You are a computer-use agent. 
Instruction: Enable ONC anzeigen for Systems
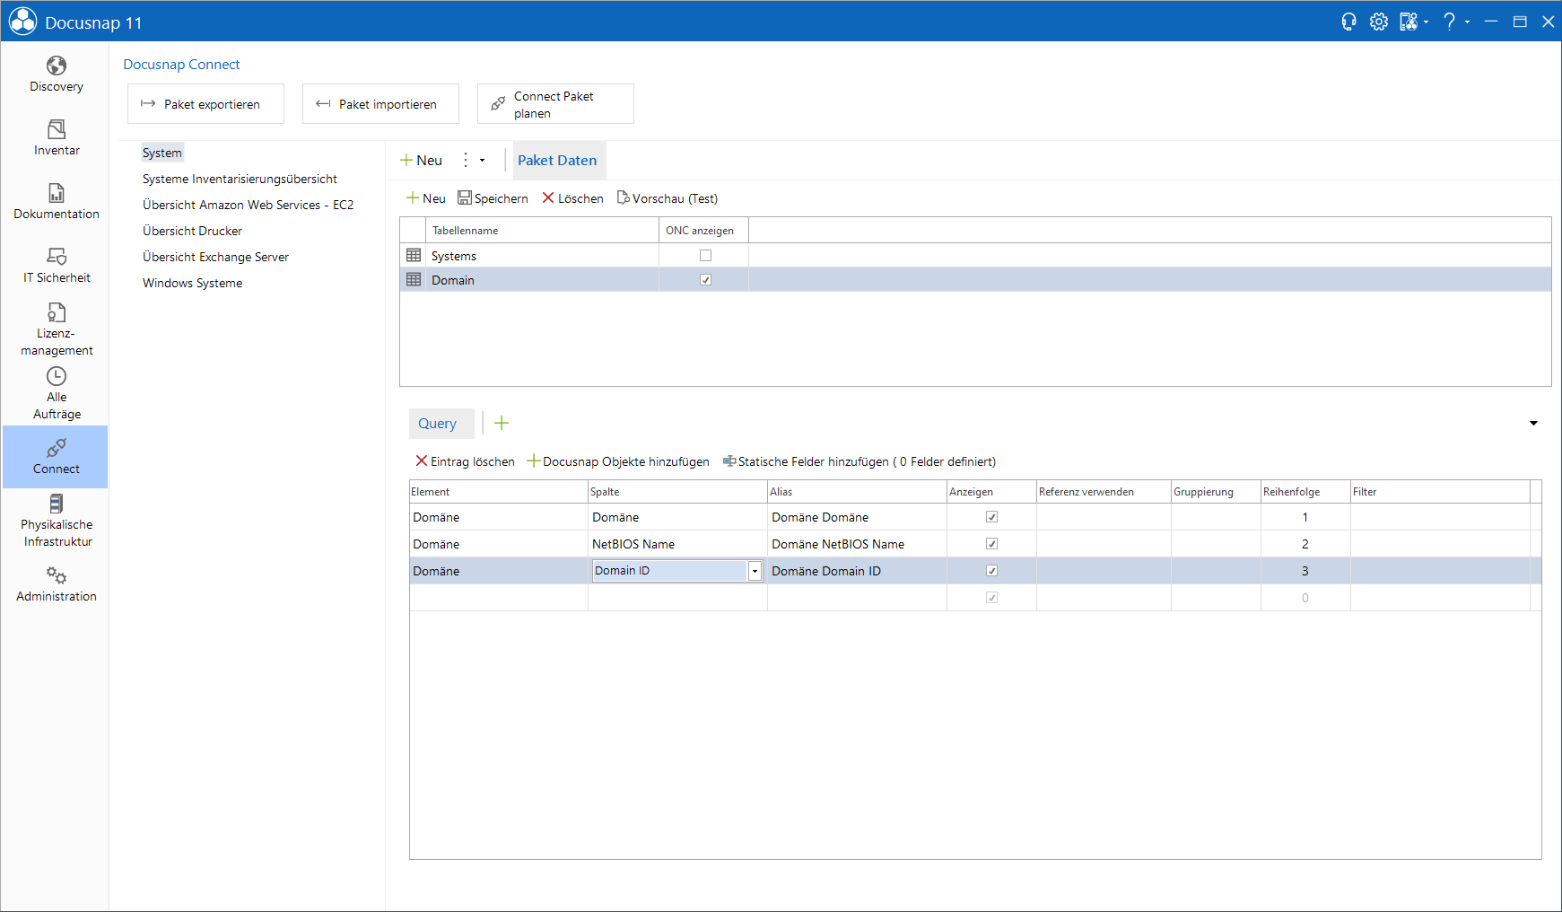pos(705,256)
